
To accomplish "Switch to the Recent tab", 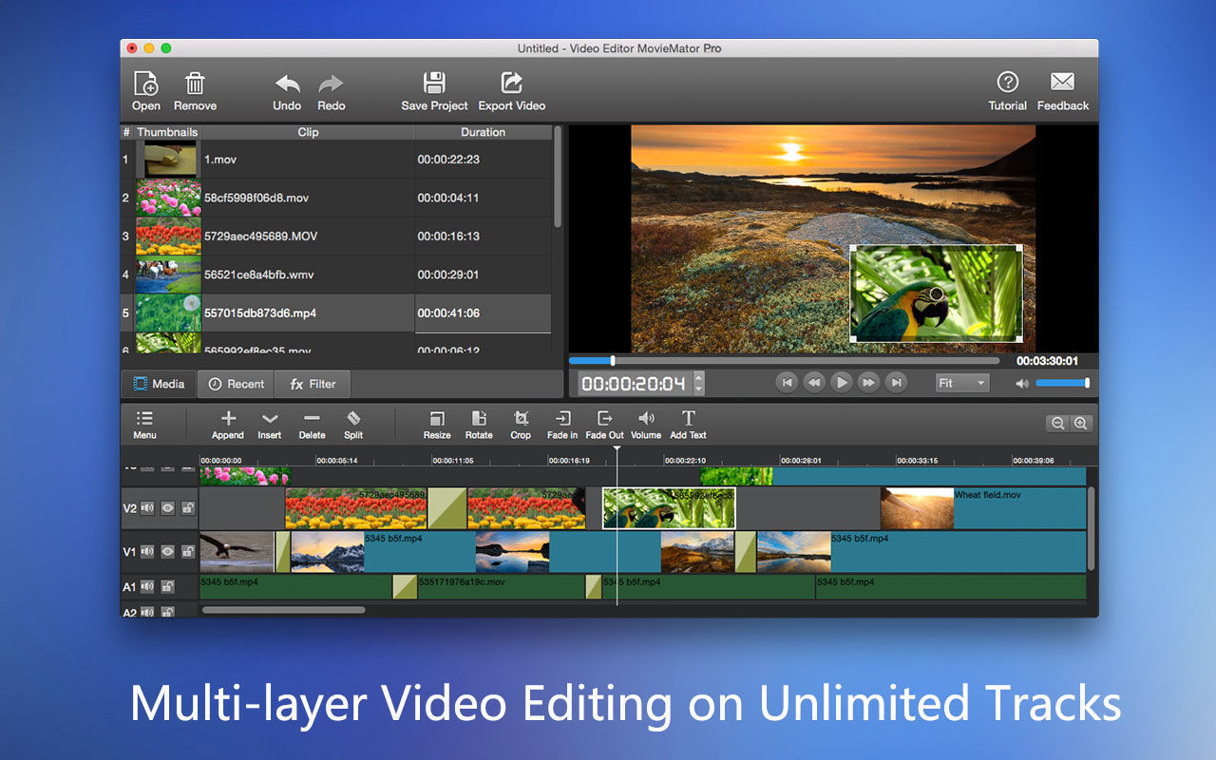I will pyautogui.click(x=235, y=384).
